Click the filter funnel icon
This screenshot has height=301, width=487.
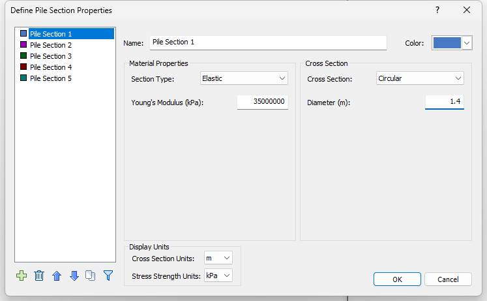point(108,276)
